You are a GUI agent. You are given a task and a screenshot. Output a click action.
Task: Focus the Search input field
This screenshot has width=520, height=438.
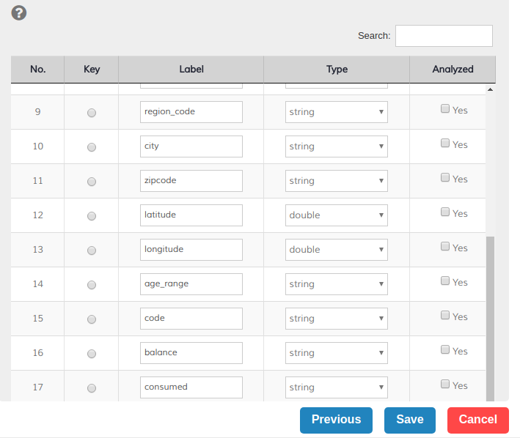coord(444,36)
